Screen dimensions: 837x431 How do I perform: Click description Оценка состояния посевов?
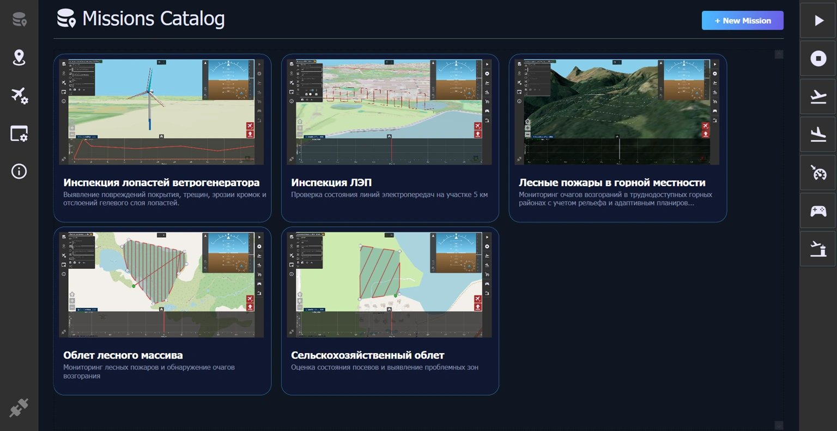385,367
